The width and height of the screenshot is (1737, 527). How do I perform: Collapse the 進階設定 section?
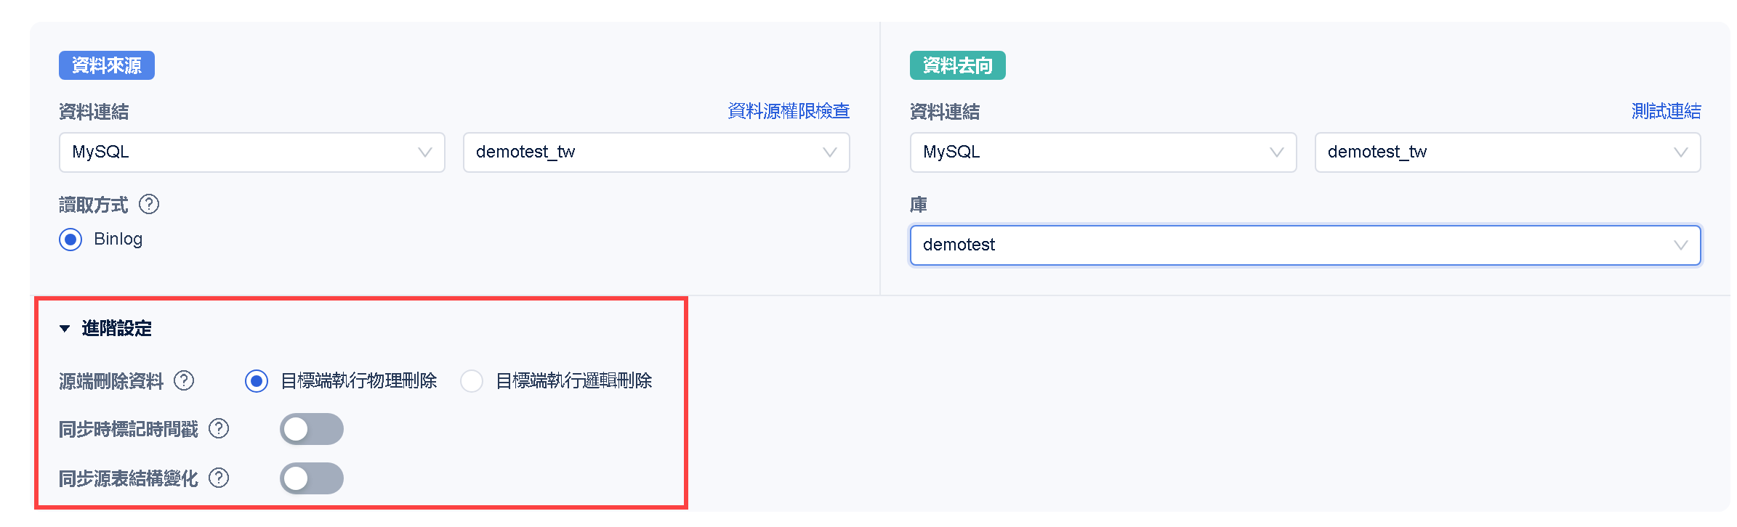tap(65, 329)
